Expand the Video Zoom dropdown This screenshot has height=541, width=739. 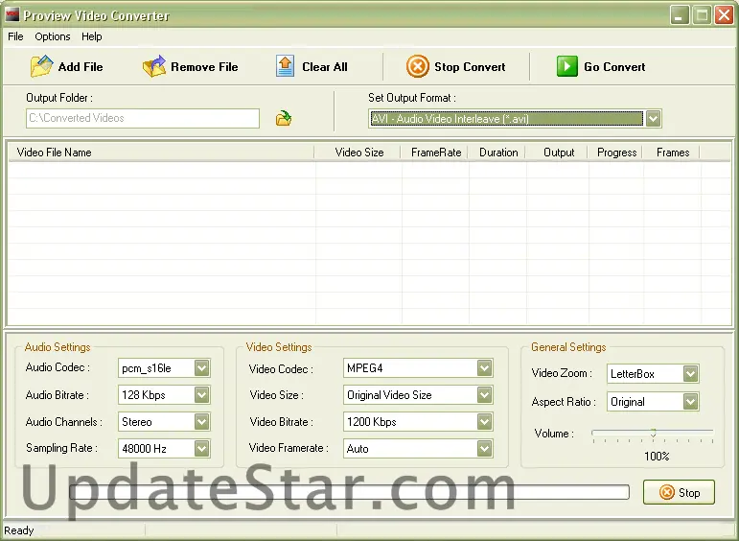(690, 374)
